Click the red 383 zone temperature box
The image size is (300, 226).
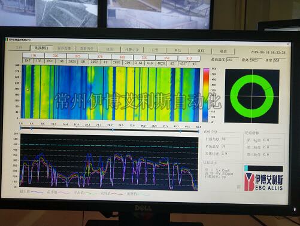122,57
